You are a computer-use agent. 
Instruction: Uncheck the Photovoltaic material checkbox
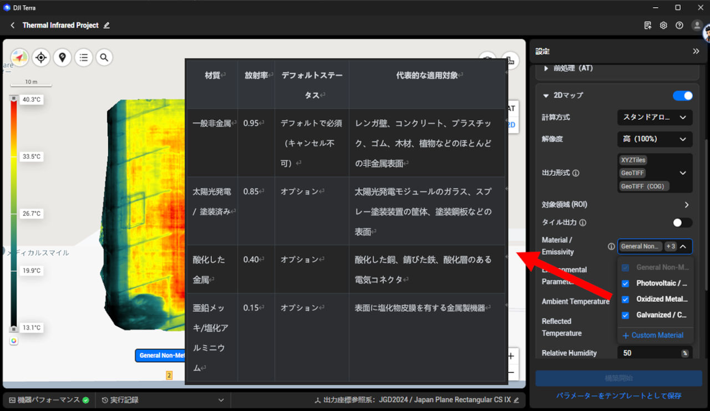[625, 283]
